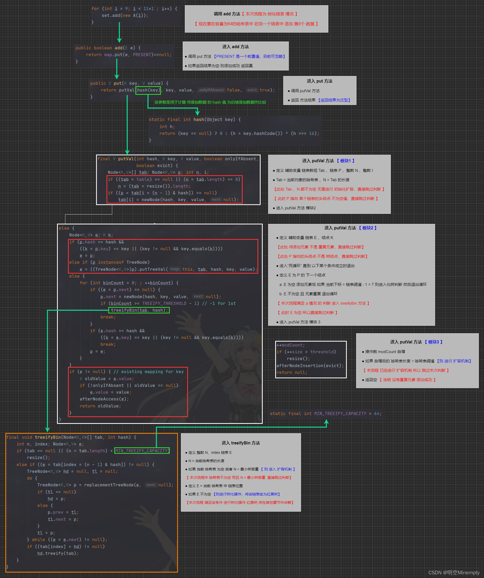
Task: Click 'MIN_TREEIFY_CAPACITY' in the treeifyBin condition
Action: pyautogui.click(x=142, y=451)
